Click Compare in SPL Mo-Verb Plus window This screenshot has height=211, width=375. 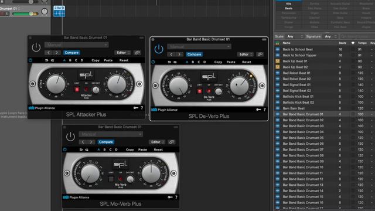105,142
